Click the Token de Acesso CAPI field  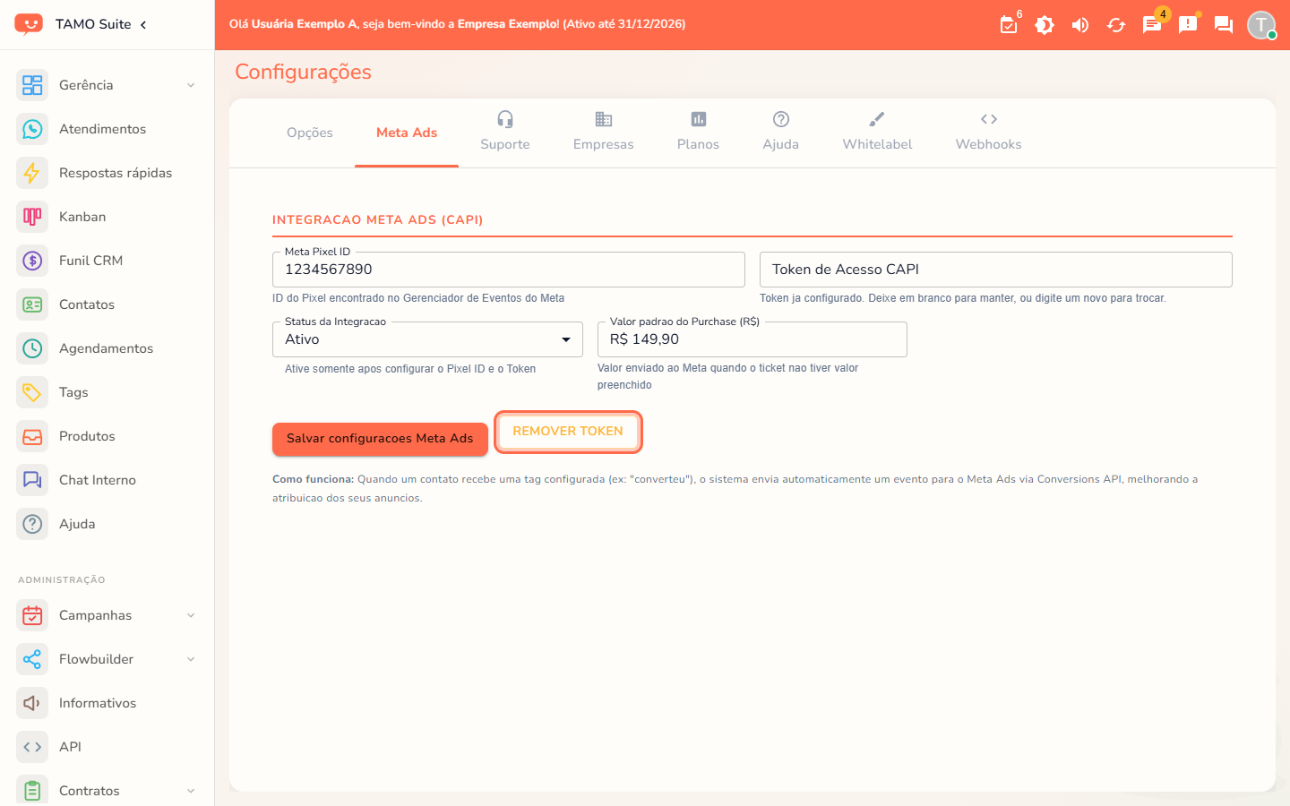tap(996, 270)
